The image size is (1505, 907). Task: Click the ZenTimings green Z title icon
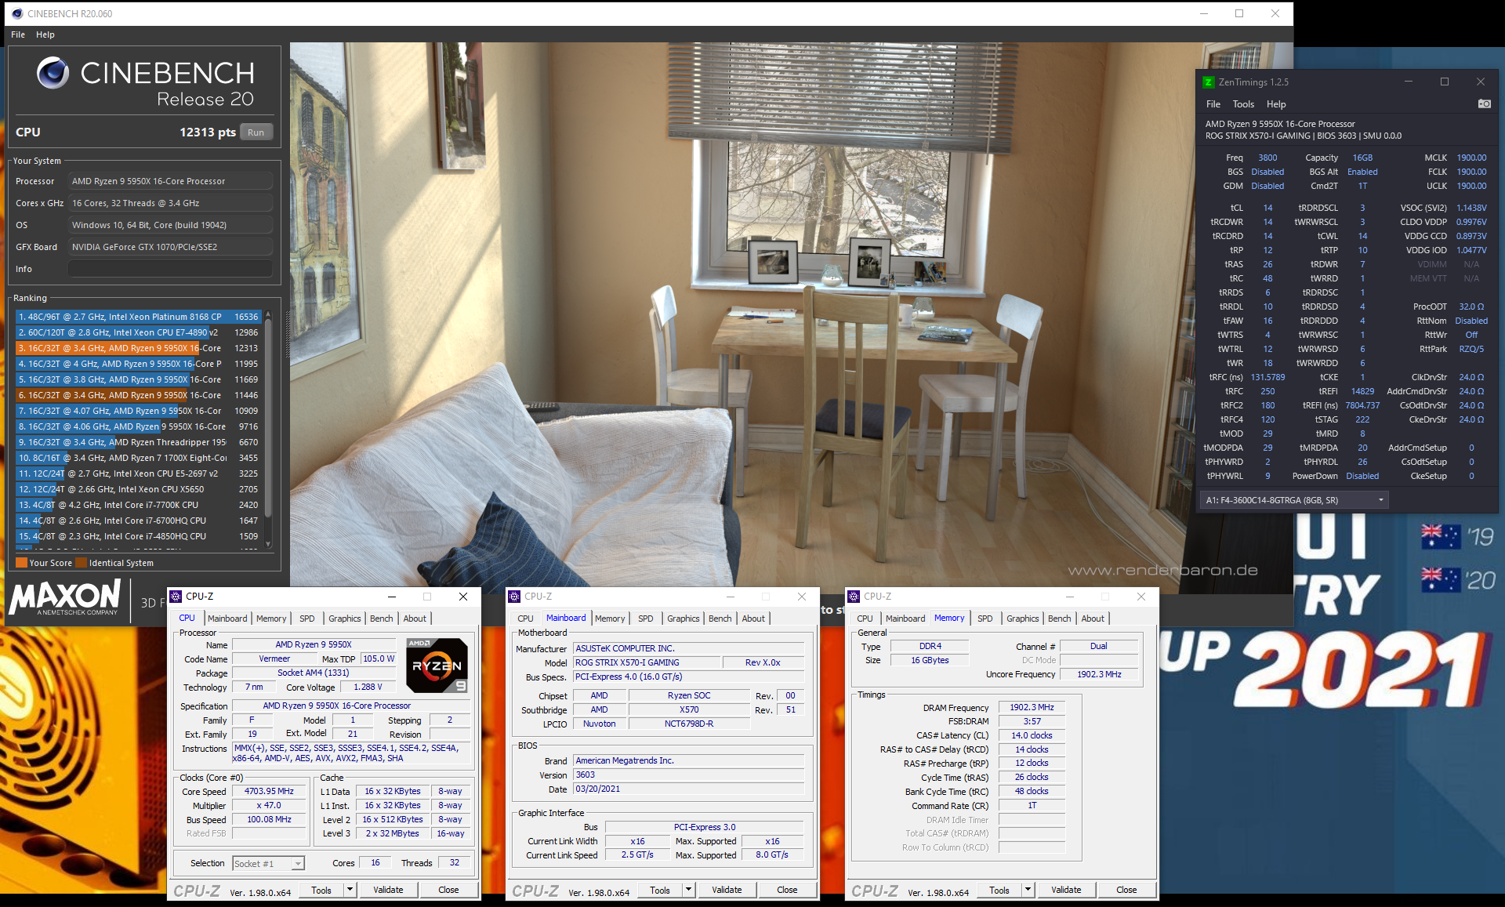tap(1208, 82)
